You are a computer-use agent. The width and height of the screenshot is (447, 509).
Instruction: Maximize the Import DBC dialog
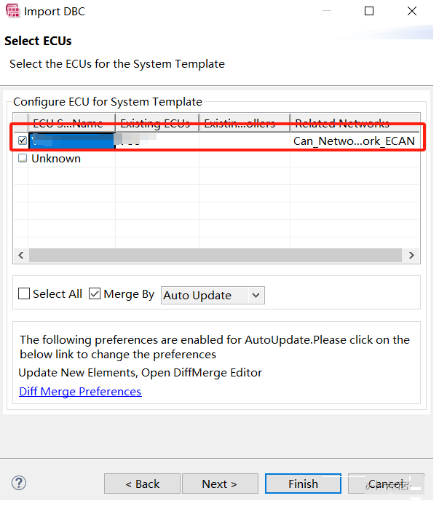click(369, 11)
